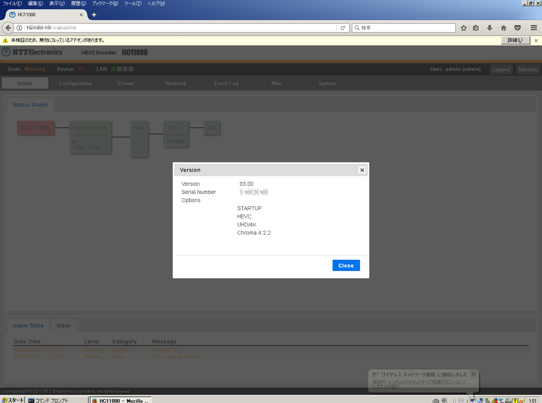Open the Firefox hamburger menu
542x403 pixels.
click(534, 28)
